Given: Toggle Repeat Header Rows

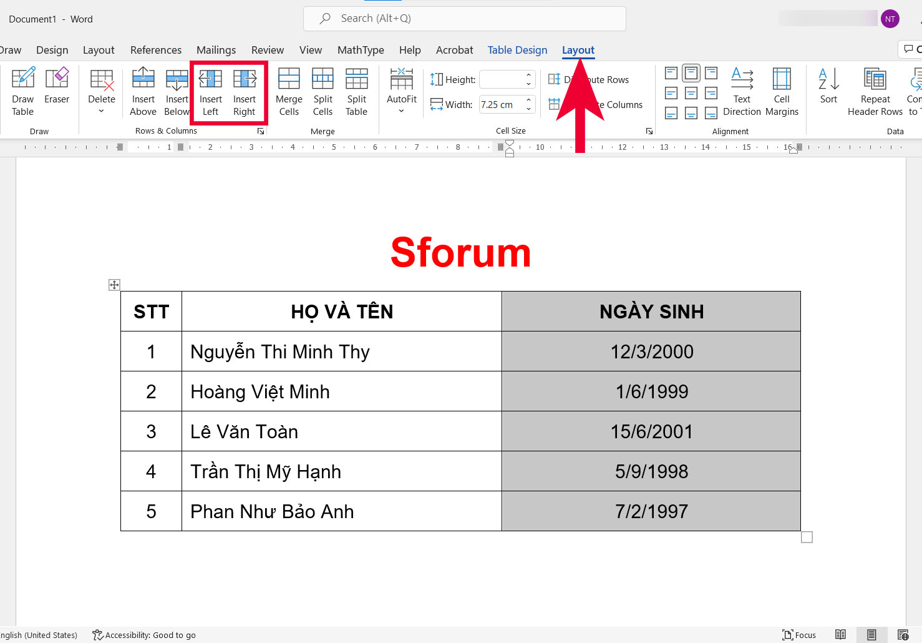Looking at the screenshot, I should click(x=875, y=92).
